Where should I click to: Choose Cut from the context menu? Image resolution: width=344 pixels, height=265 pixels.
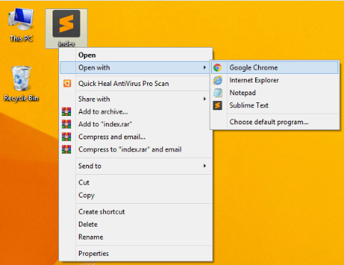click(x=136, y=183)
